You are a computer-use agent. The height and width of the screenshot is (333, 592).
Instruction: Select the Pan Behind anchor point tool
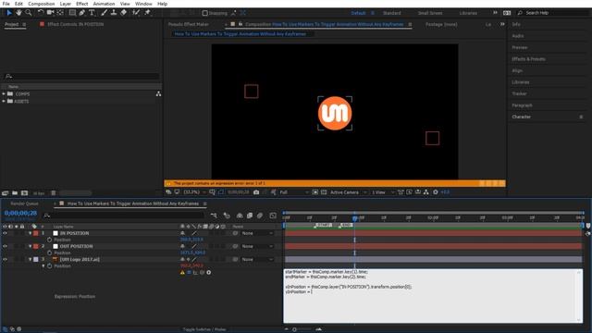click(x=60, y=13)
